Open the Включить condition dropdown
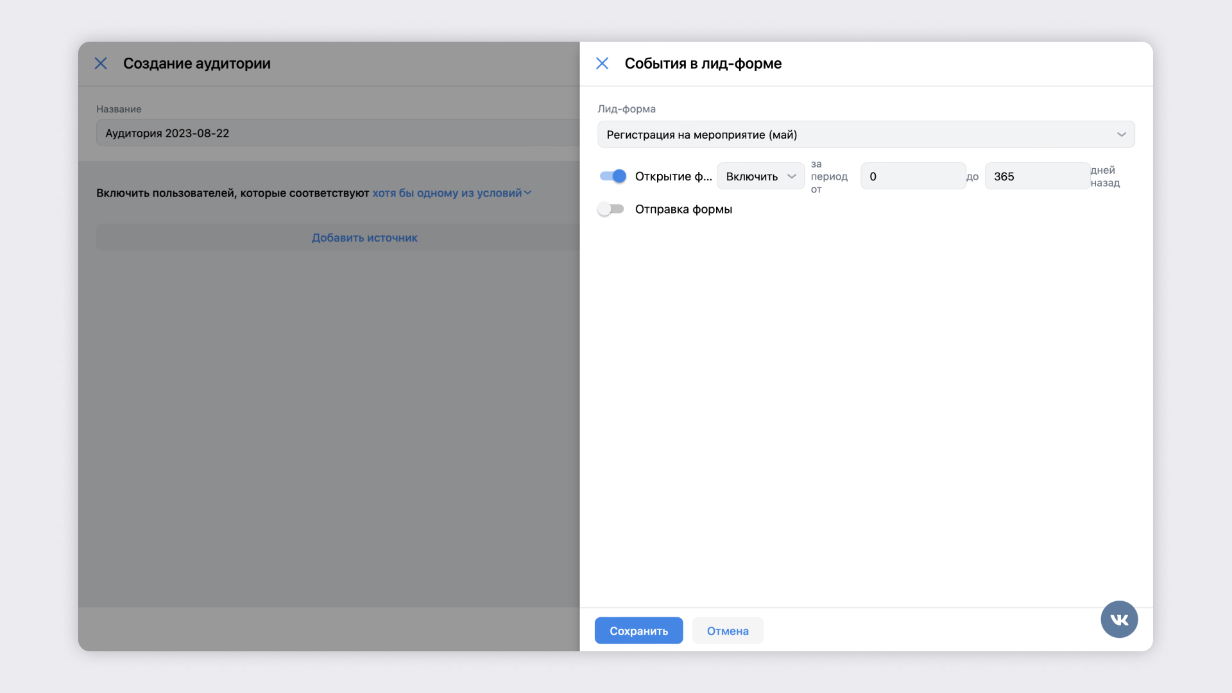This screenshot has height=693, width=1232. pos(760,176)
